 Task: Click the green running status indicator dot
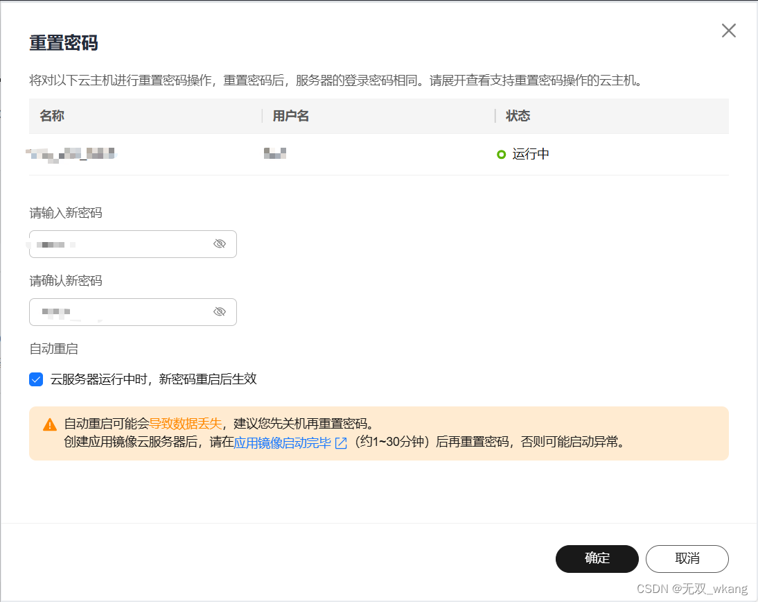coord(500,153)
